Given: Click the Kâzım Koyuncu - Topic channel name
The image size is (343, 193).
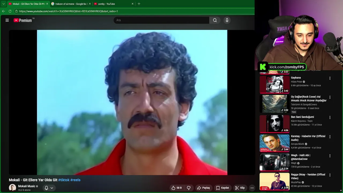Looking at the screenshot, I should click(302, 121).
